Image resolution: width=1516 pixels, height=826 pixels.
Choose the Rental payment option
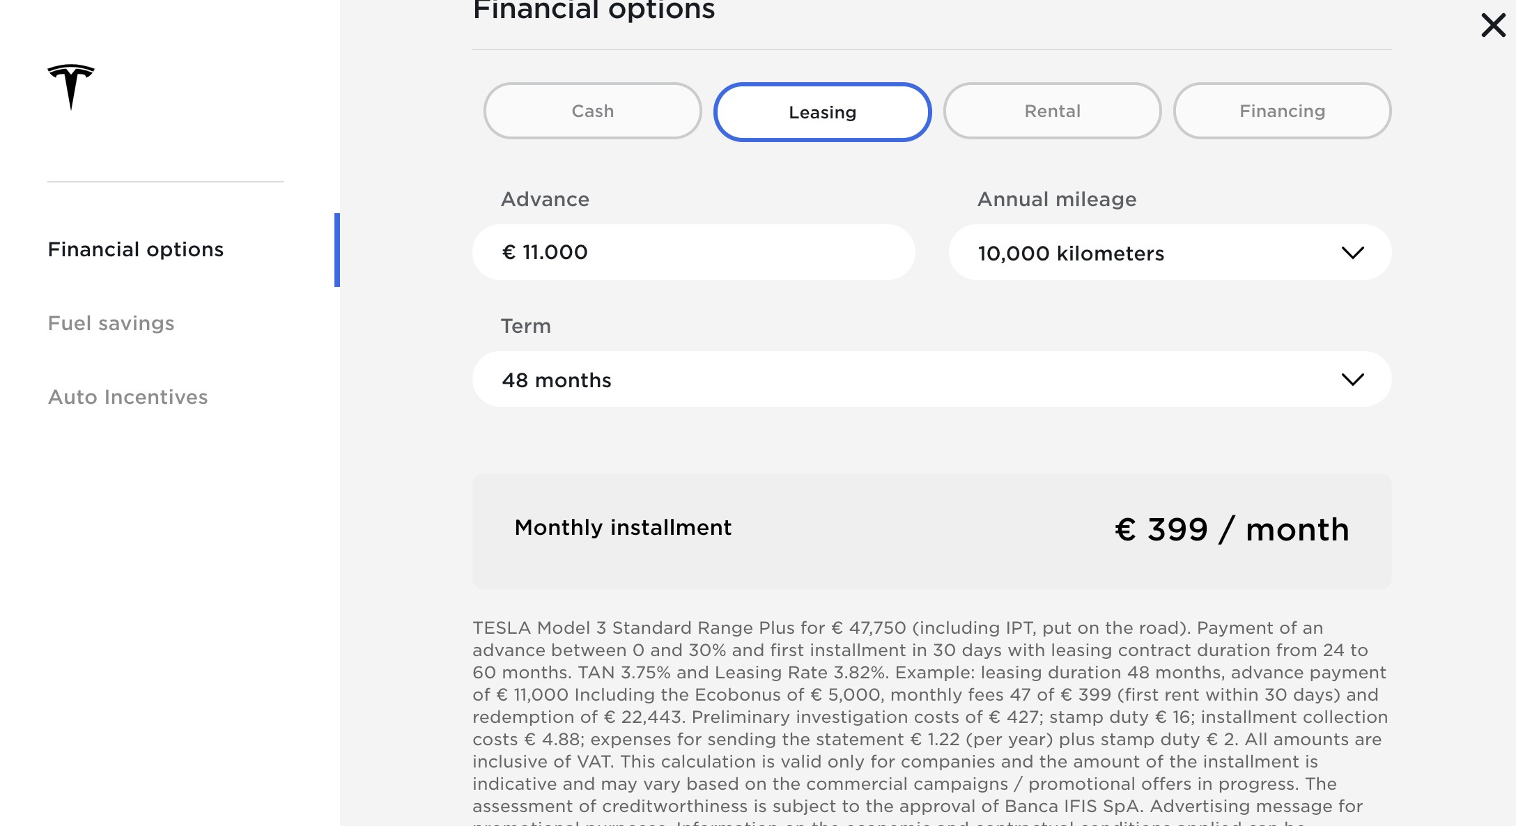pos(1053,111)
